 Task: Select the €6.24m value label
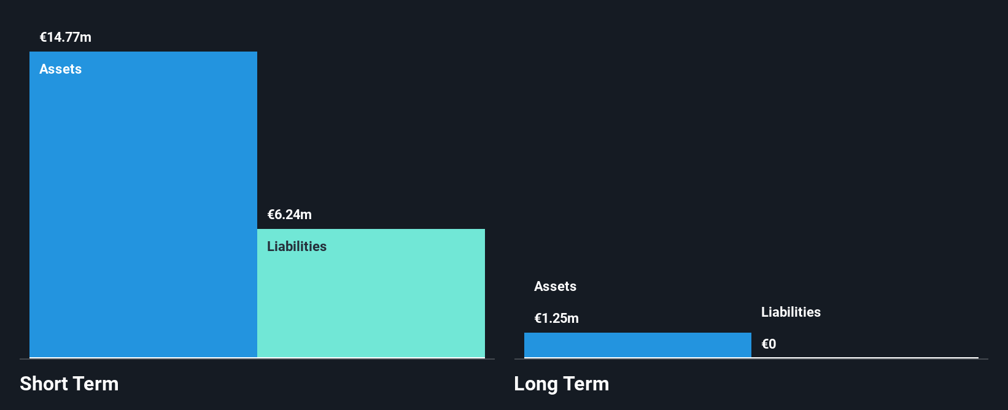click(290, 215)
